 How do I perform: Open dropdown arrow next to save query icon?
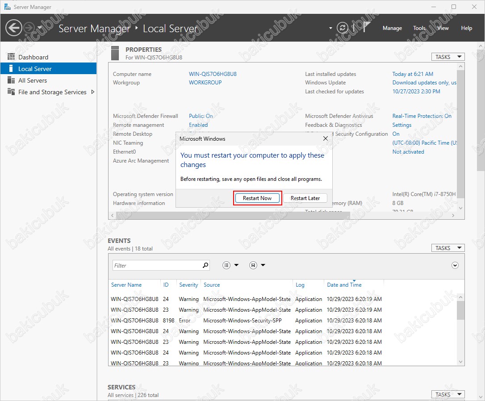[263, 265]
